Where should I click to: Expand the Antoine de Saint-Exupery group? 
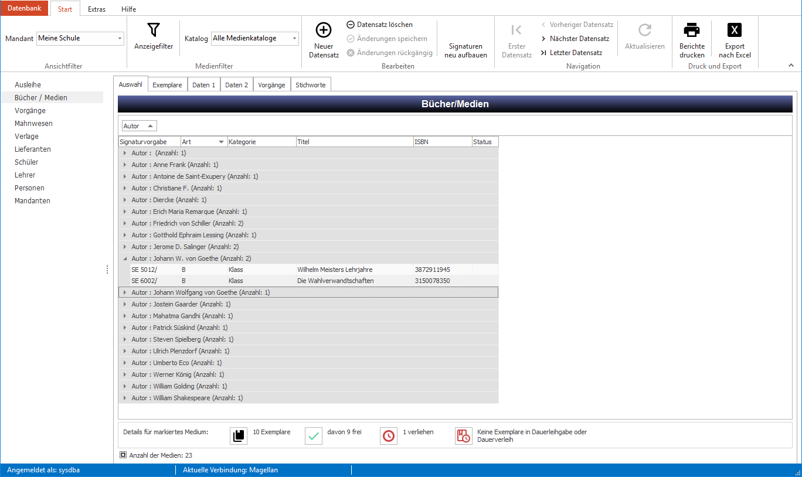tap(124, 176)
